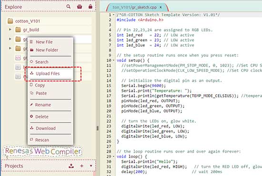Image resolution: width=262 pixels, height=176 pixels.
Task: Select Rename in context menu
Action: 50,105
